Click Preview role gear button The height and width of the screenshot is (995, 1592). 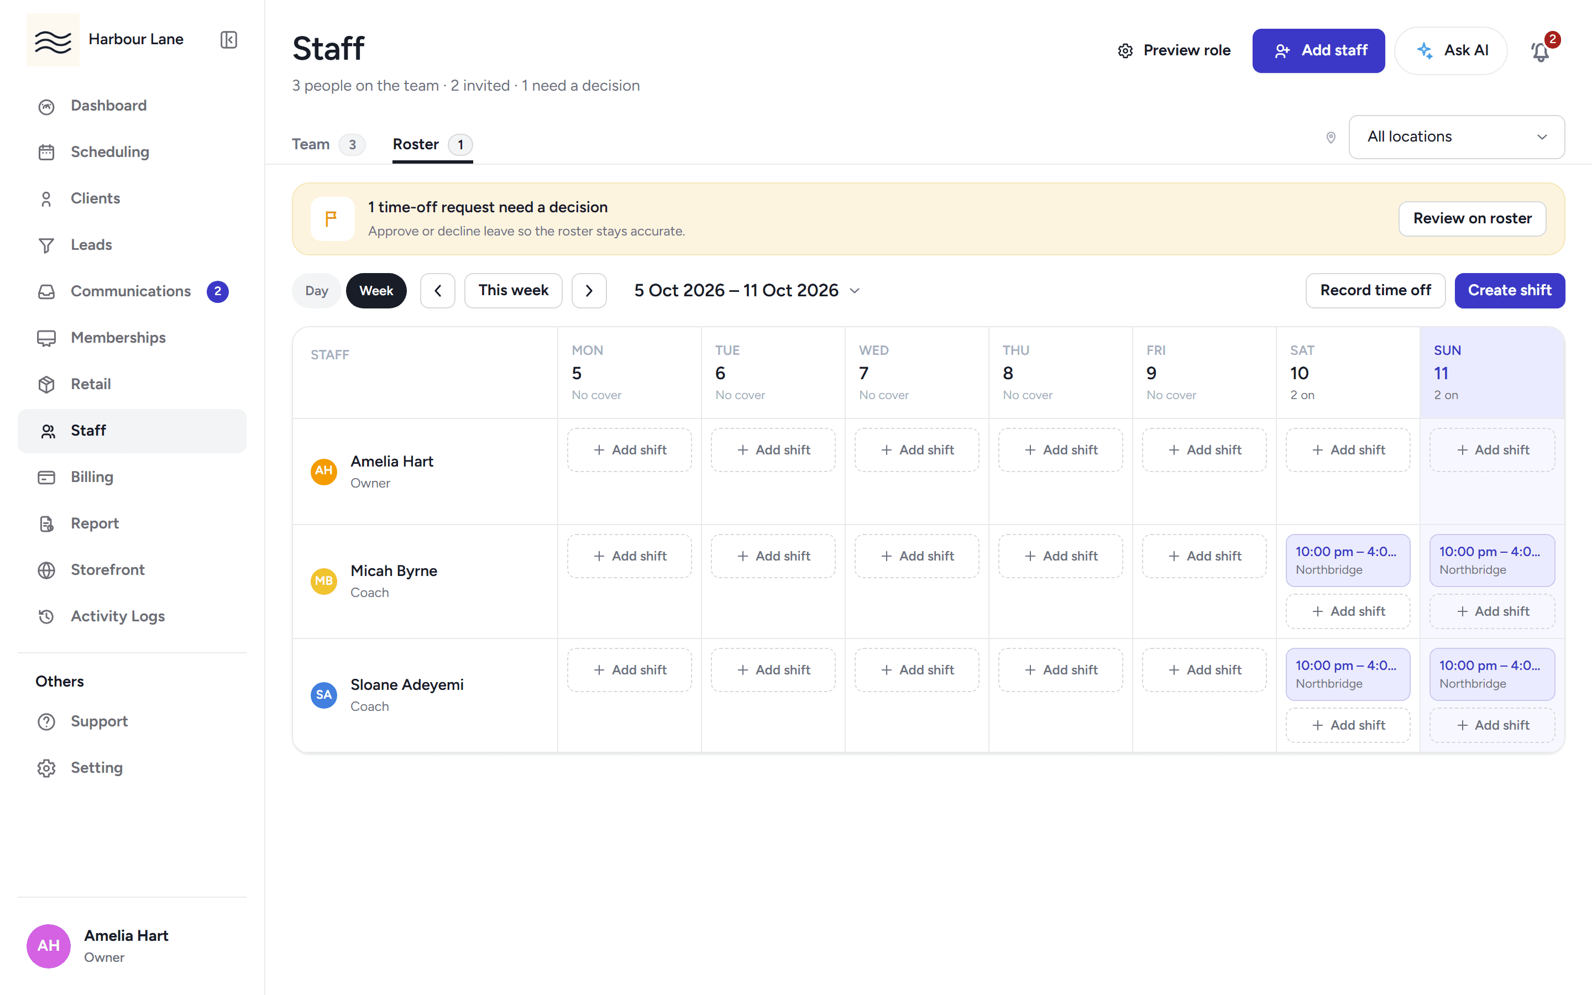click(1174, 51)
